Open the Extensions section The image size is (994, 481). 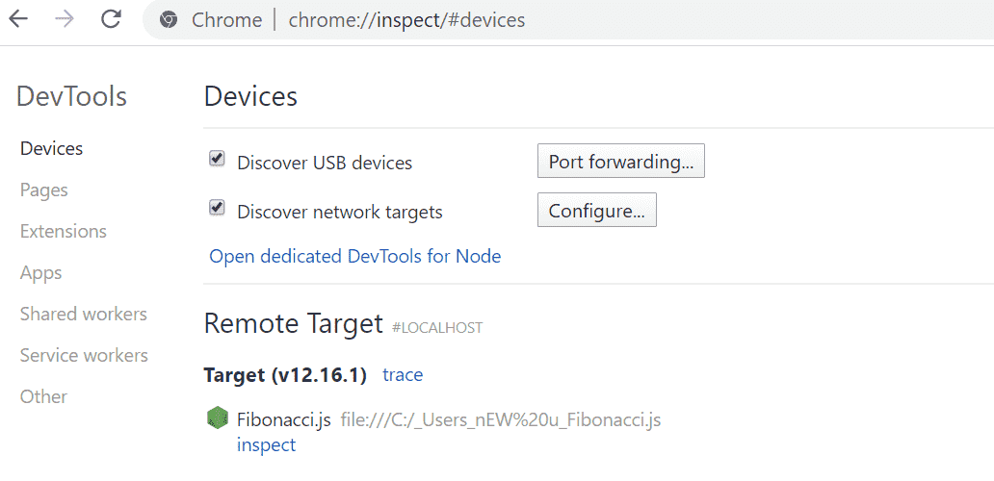[63, 231]
